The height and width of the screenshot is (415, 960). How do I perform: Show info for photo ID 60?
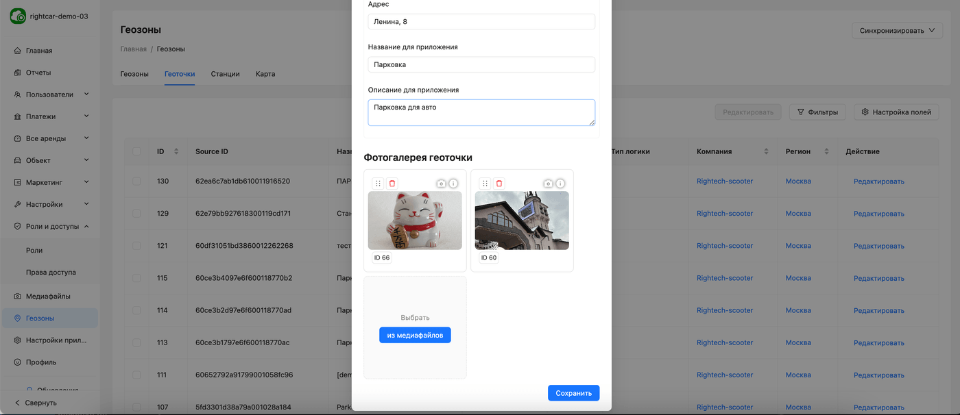[560, 184]
